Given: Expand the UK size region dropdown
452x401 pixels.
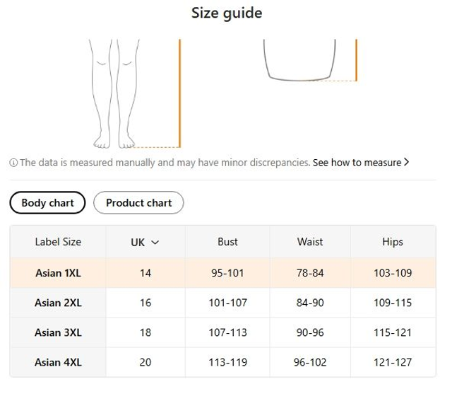Looking at the screenshot, I should click(x=145, y=242).
